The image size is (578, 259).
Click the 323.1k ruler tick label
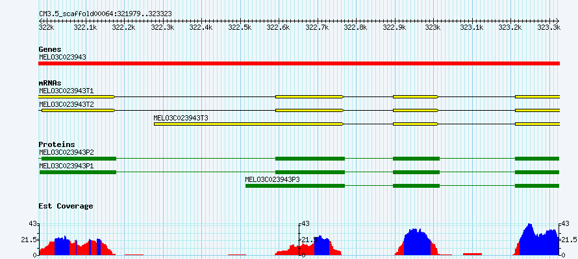tap(473, 27)
